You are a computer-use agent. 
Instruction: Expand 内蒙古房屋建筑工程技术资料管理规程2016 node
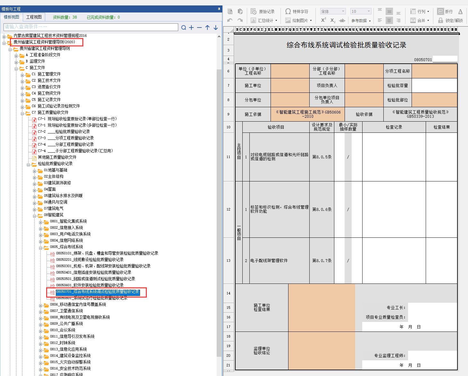click(x=4, y=36)
